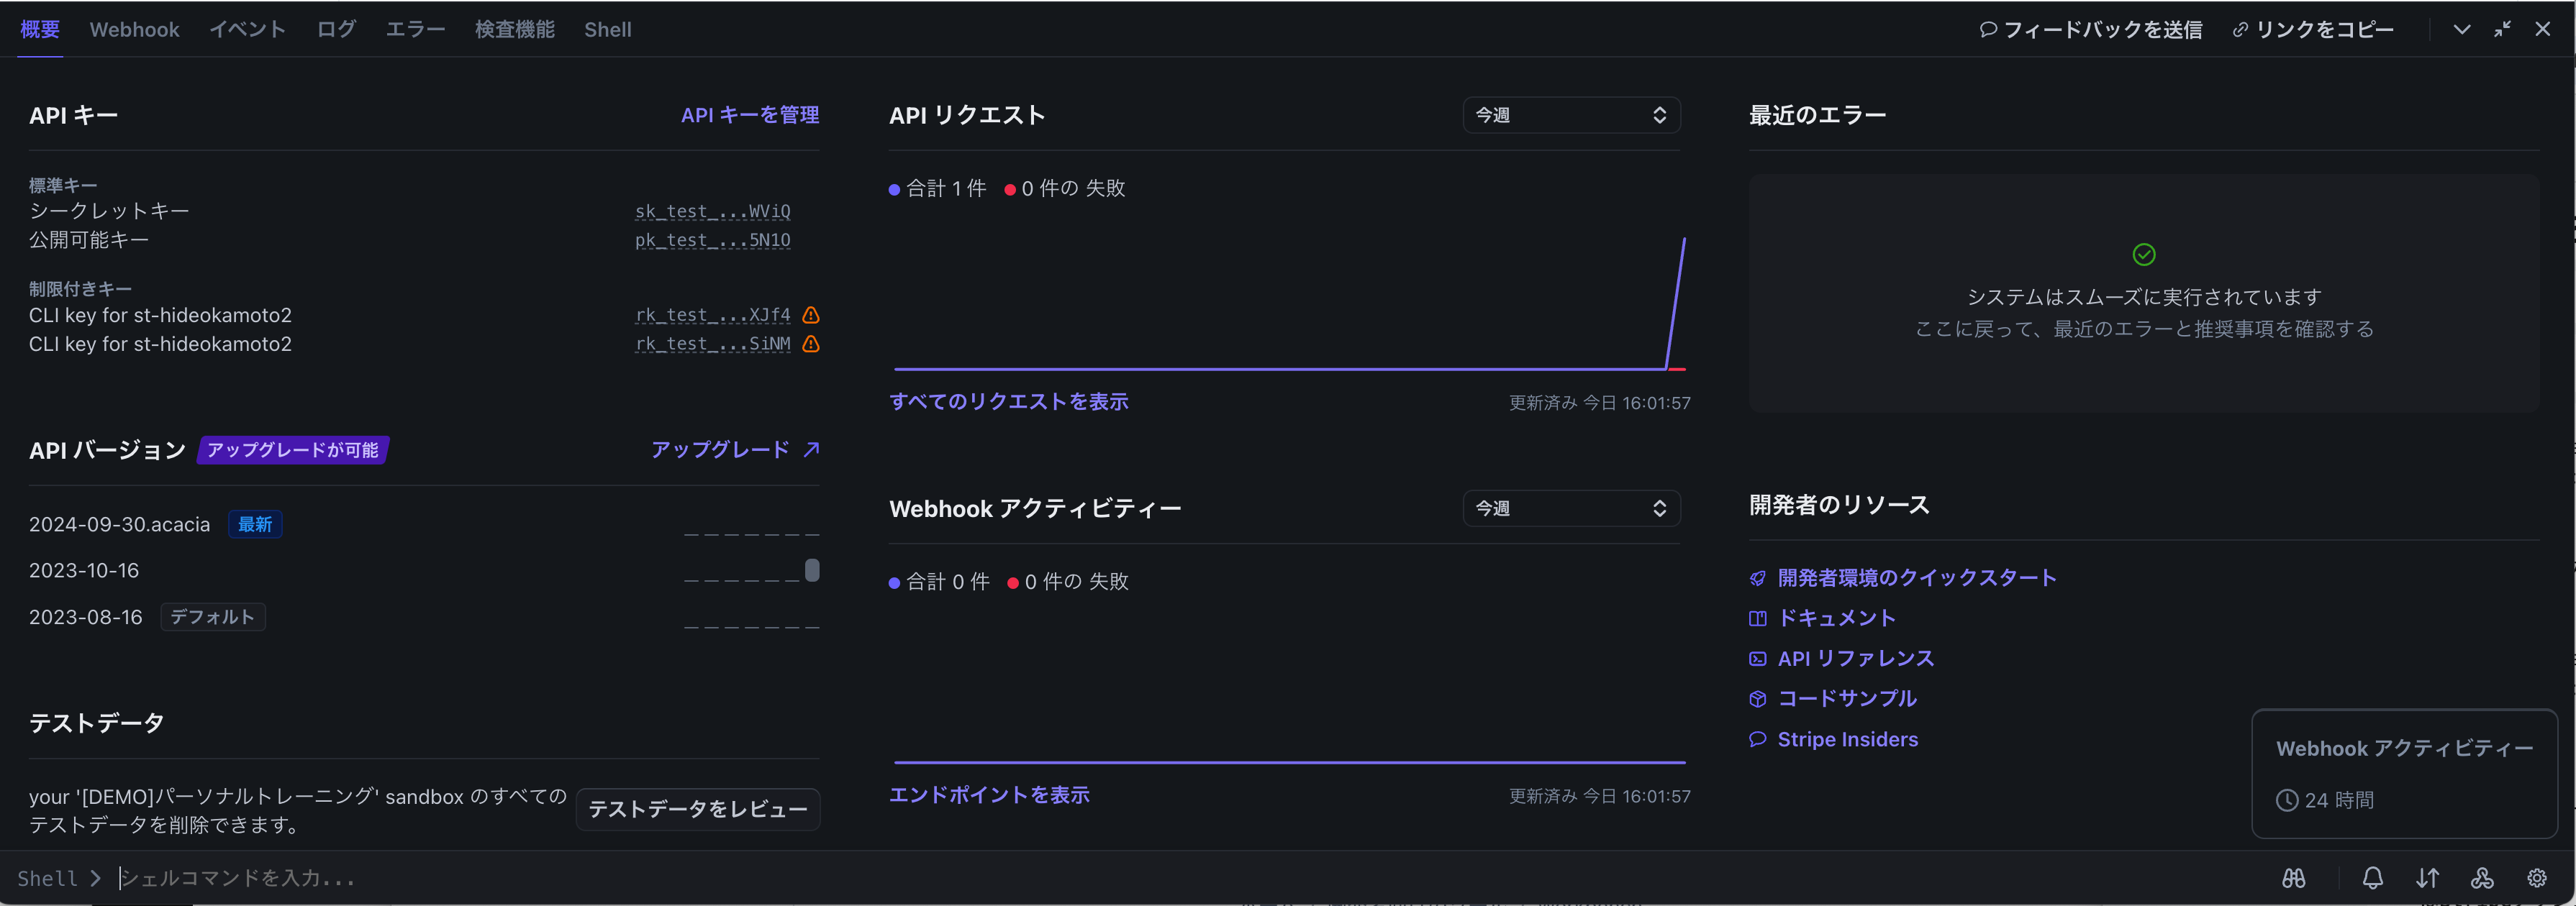This screenshot has height=906, width=2576.
Task: Open the イベント tab
Action: click(x=246, y=29)
